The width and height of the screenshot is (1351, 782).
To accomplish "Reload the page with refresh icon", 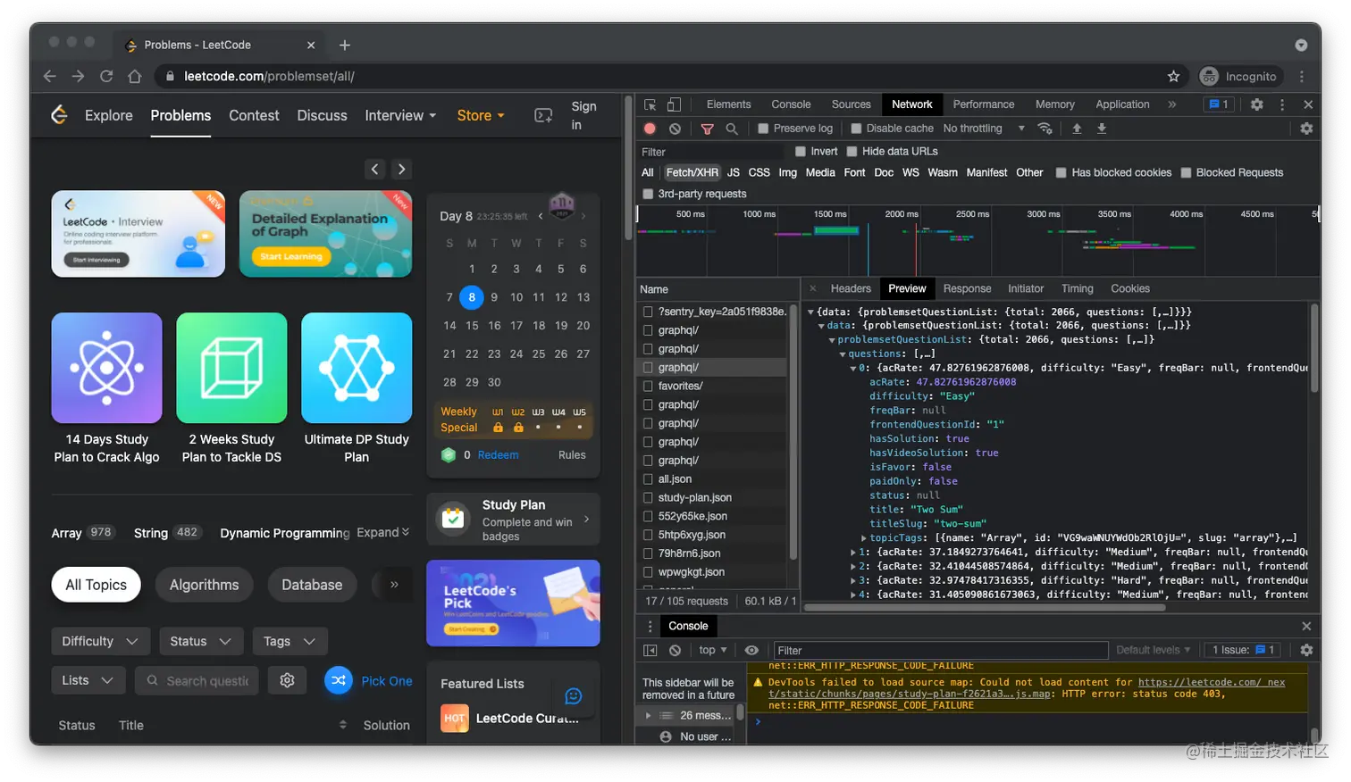I will (106, 77).
